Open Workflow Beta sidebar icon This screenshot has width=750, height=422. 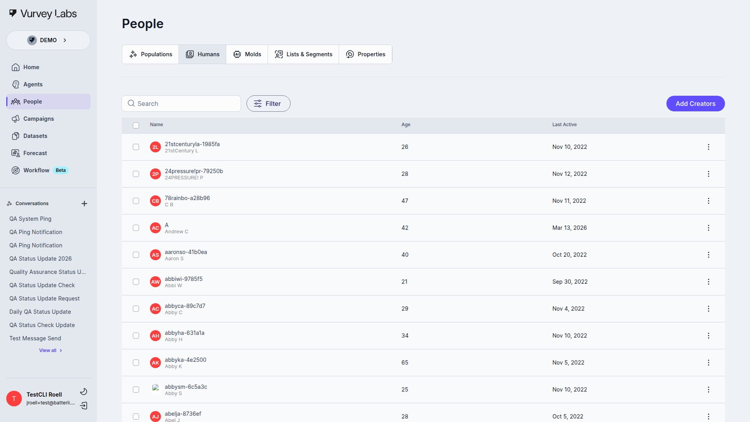point(16,170)
